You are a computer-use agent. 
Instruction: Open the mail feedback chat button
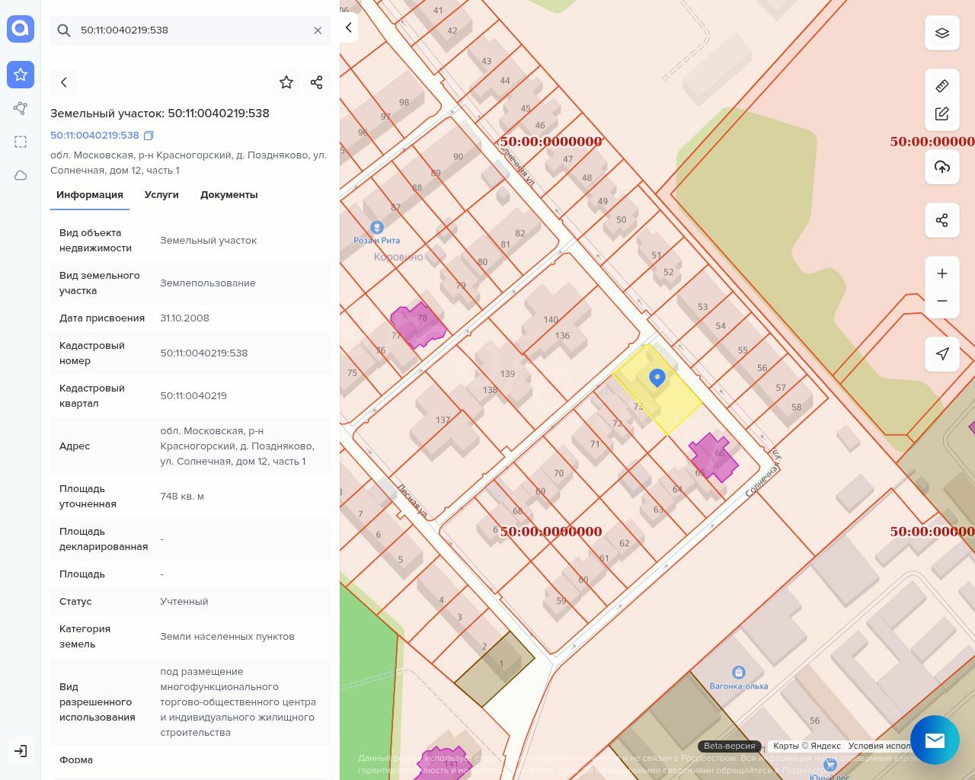click(x=935, y=740)
